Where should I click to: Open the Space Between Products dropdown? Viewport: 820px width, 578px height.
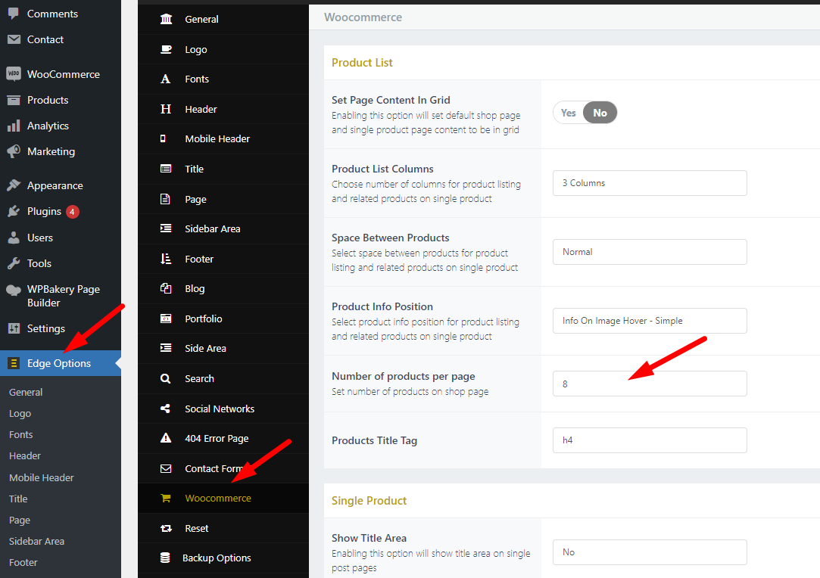(x=650, y=252)
